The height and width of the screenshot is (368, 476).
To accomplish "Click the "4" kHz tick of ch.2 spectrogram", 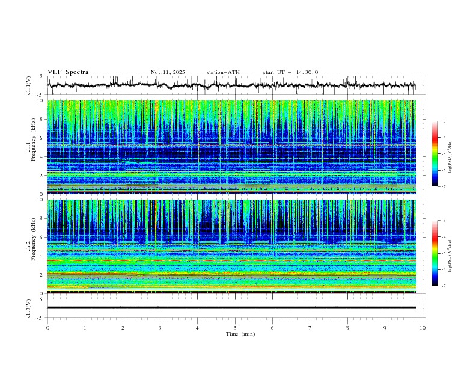I will [42, 256].
